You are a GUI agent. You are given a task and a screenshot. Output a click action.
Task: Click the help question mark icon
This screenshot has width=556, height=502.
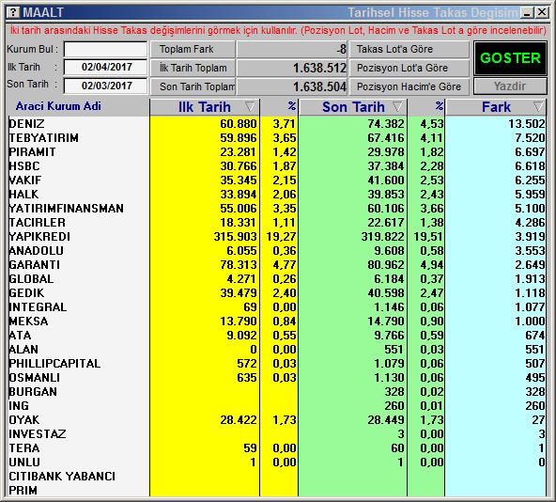pyautogui.click(x=13, y=13)
